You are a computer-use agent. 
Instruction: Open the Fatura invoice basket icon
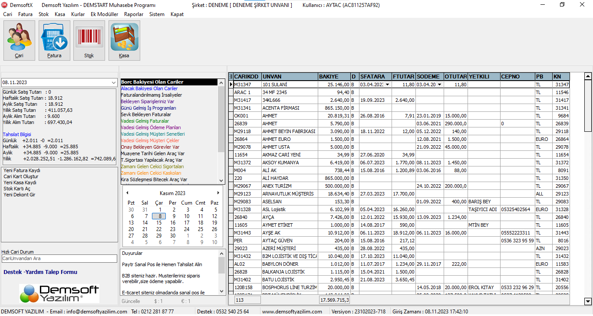pyautogui.click(x=54, y=41)
